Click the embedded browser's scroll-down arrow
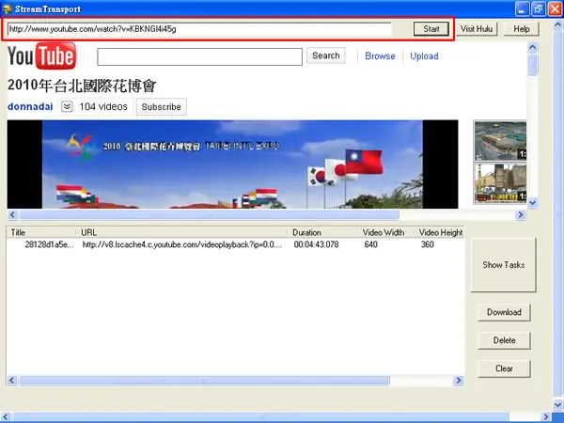 point(532,203)
